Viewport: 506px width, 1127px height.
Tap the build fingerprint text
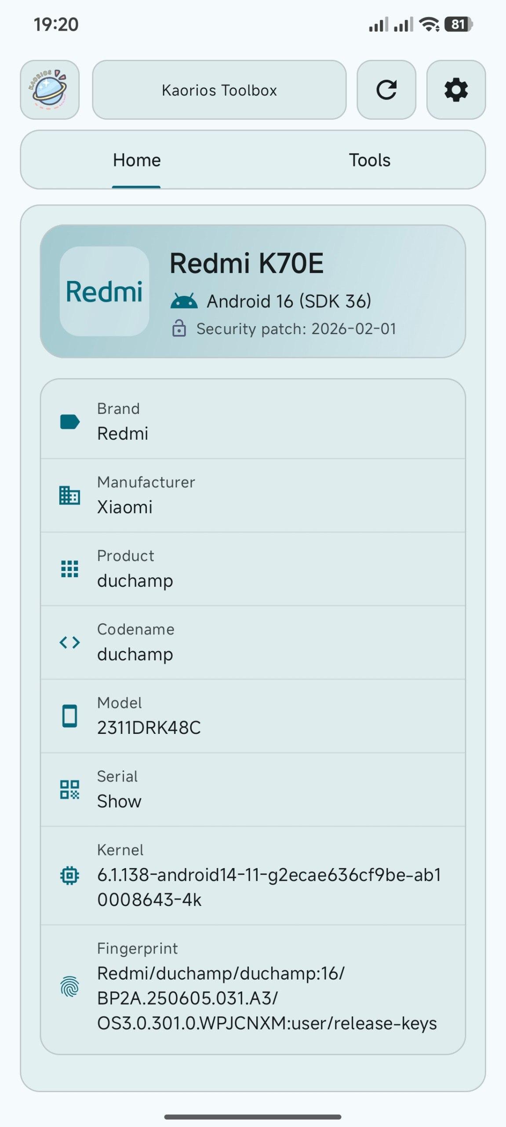point(266,998)
